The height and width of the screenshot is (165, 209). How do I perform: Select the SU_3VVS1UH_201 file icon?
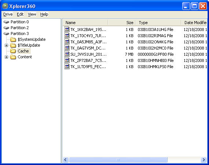tap(67, 54)
